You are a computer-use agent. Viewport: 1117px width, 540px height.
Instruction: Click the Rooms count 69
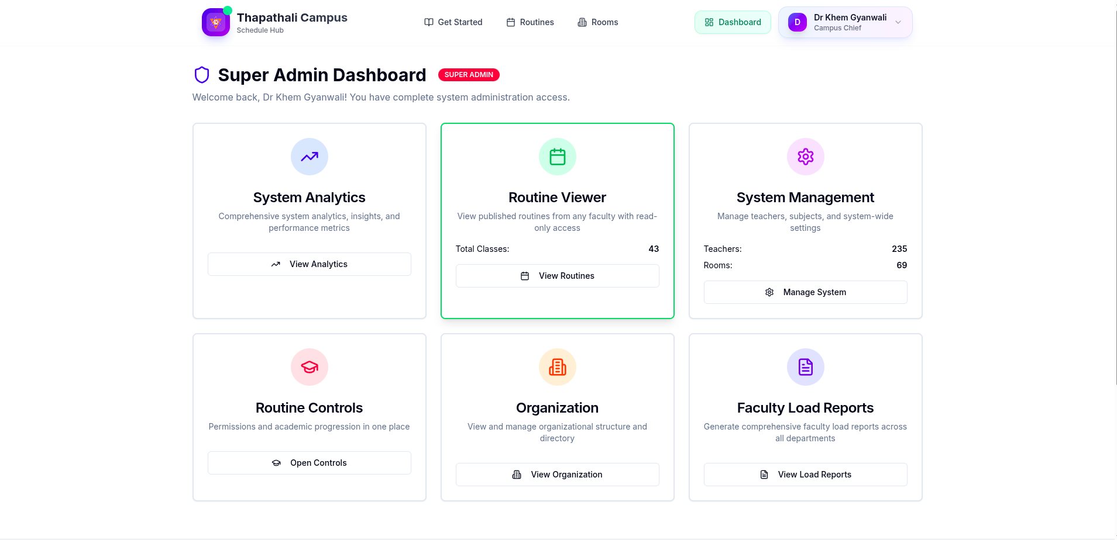[902, 265]
